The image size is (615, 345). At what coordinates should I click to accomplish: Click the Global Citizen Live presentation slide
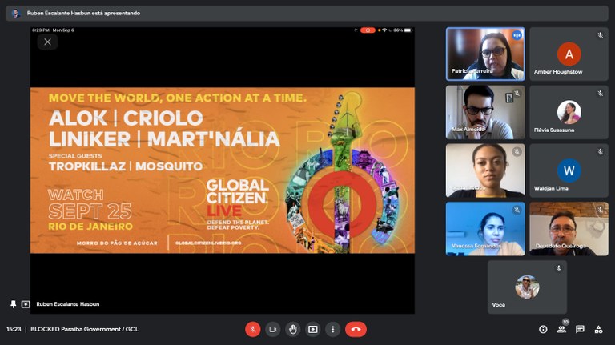click(223, 170)
